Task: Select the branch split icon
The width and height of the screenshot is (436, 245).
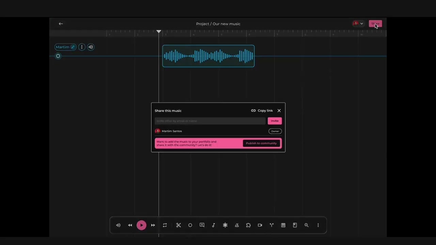Action: pyautogui.click(x=271, y=225)
